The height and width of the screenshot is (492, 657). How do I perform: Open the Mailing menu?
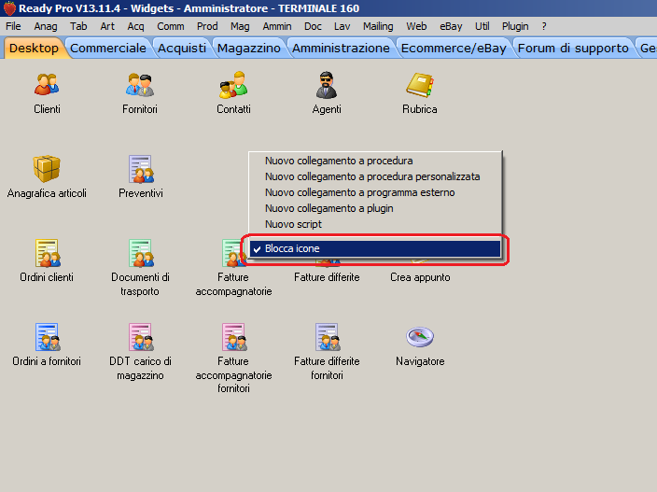point(378,26)
